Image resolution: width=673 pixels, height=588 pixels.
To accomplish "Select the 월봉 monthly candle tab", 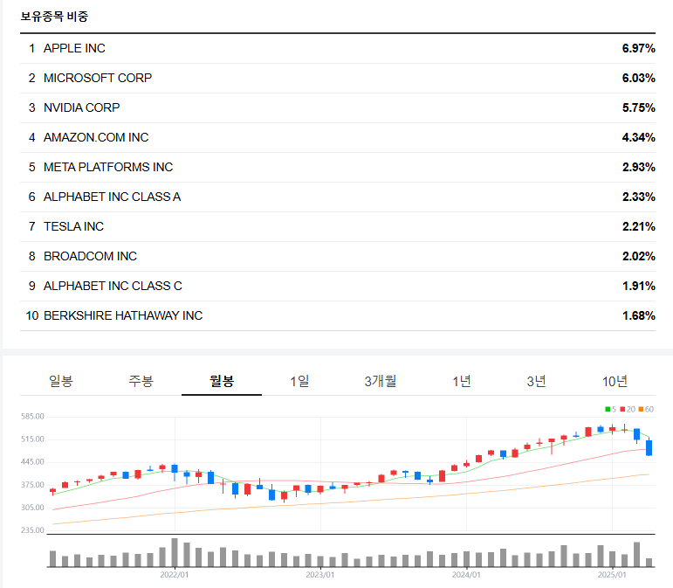I will (x=222, y=381).
